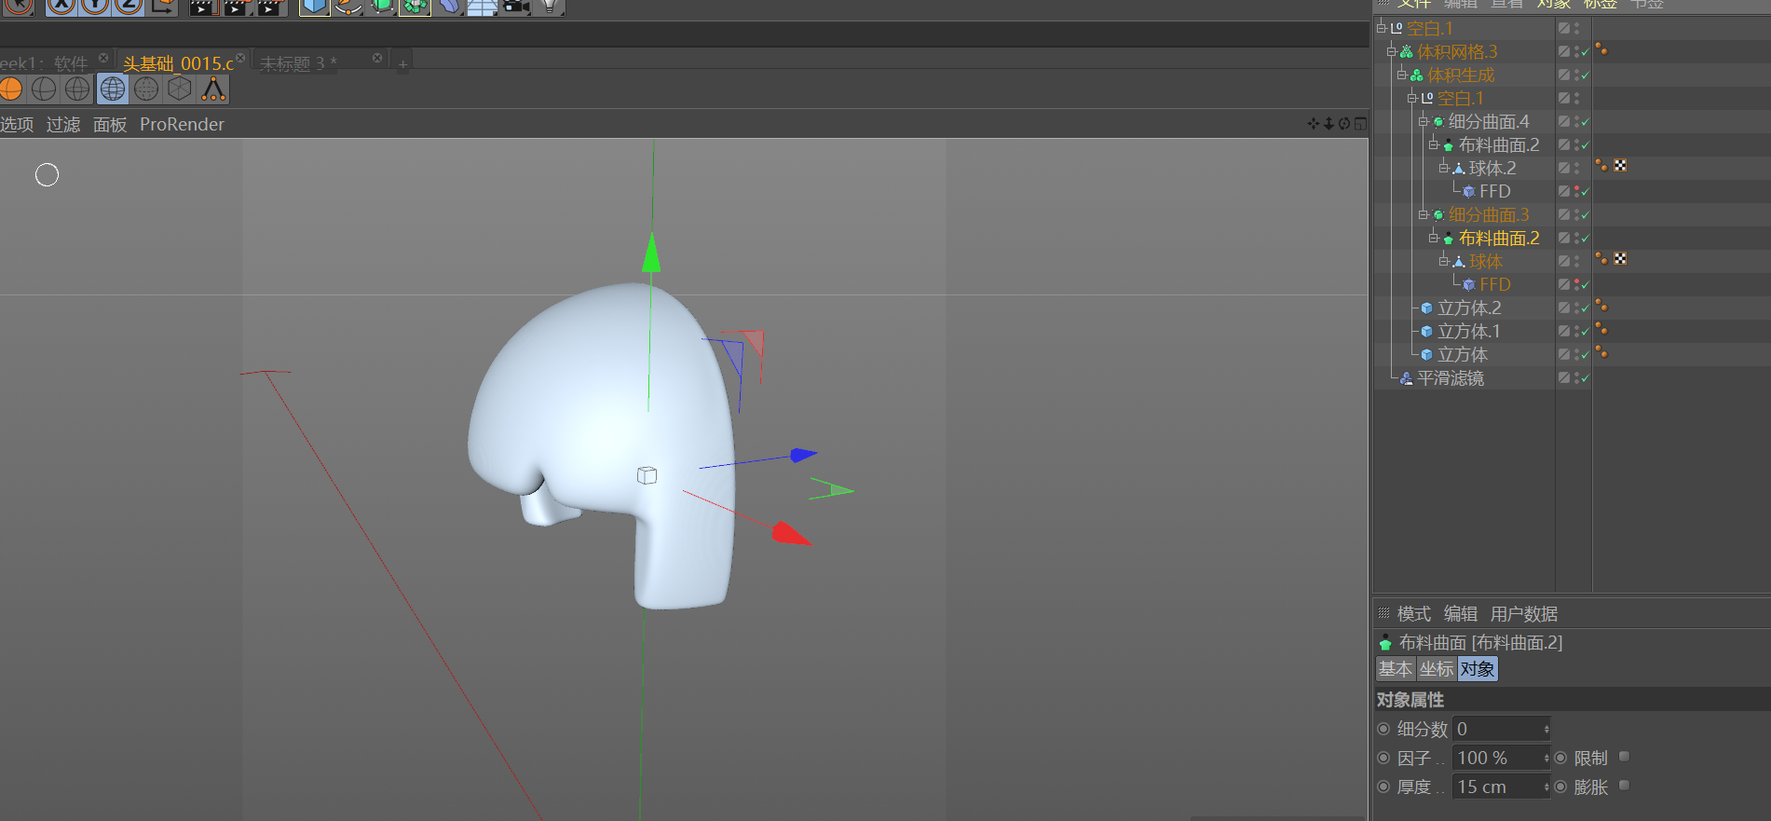
Task: Collapse the top 空白.1 tree node
Action: tap(1381, 28)
